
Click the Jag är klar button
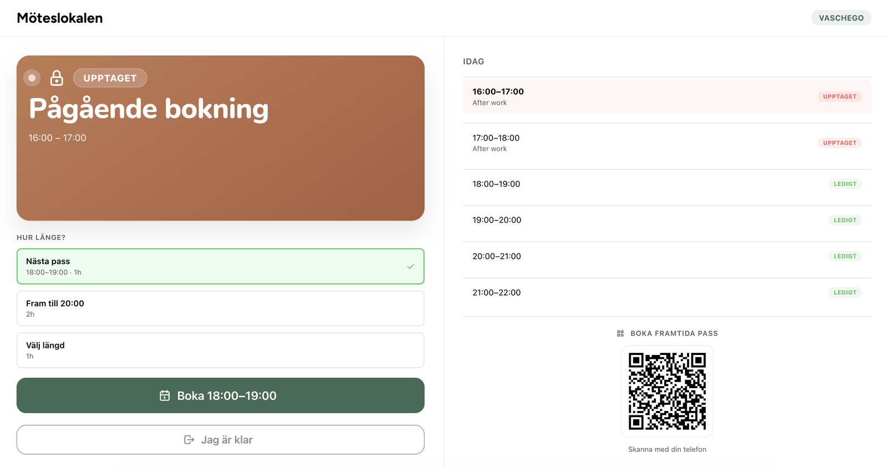(221, 440)
